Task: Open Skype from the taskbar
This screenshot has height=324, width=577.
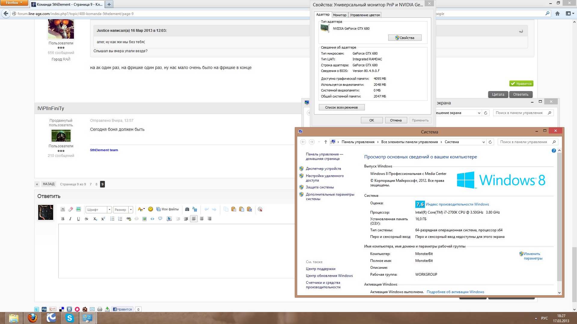Action: pyautogui.click(x=70, y=318)
